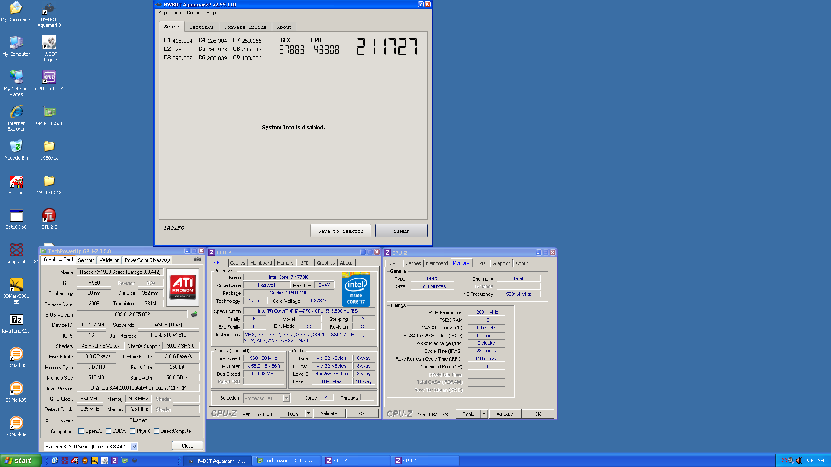This screenshot has height=467, width=831.
Task: Select the 3DMark03 desktop icon
Action: tap(16, 358)
